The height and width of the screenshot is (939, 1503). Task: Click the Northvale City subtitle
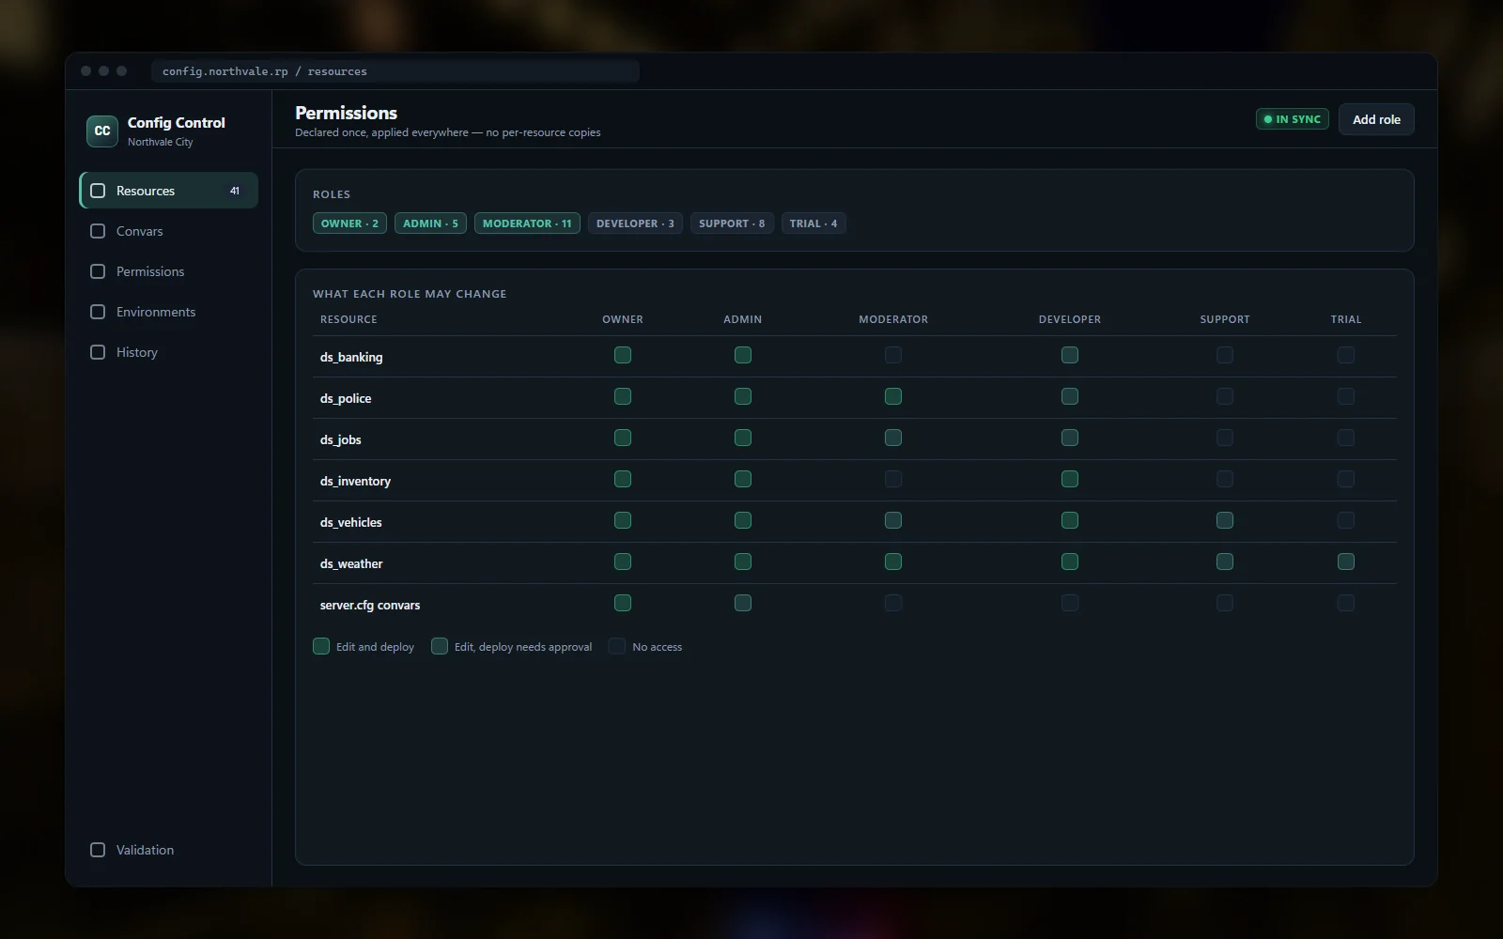161,142
